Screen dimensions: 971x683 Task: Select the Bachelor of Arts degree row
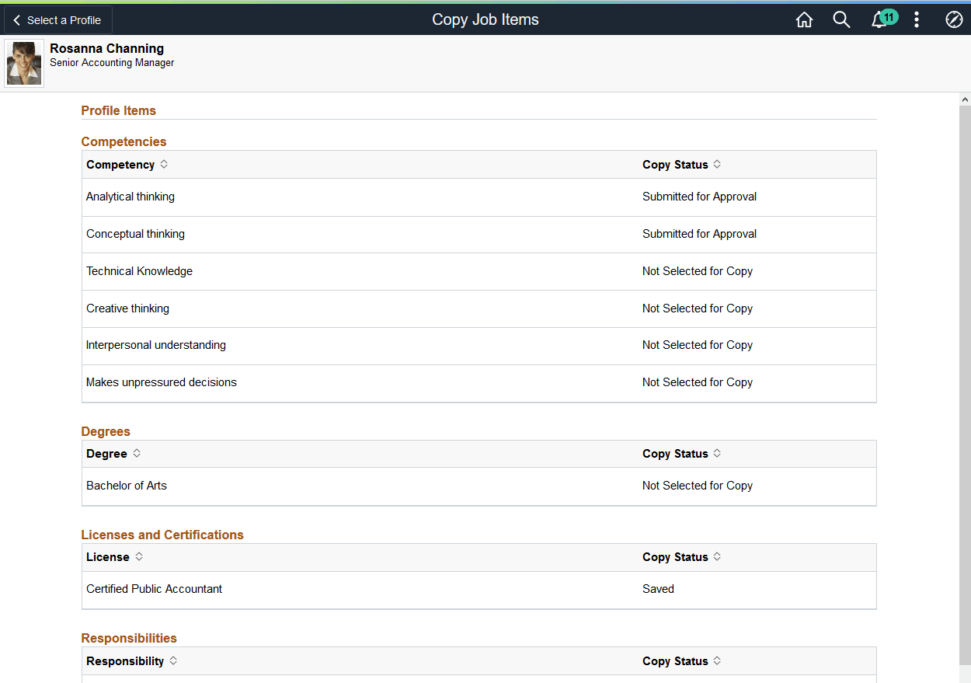[311, 486]
